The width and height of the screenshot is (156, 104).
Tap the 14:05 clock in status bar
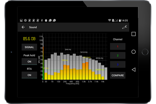[x=124, y=21]
